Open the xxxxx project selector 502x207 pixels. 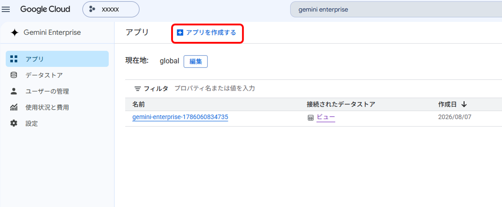point(111,9)
